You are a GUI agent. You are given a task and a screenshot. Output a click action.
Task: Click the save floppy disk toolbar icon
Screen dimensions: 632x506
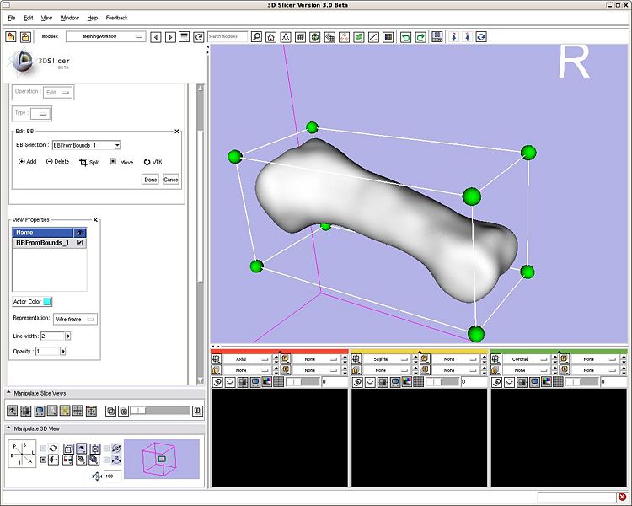tap(437, 37)
